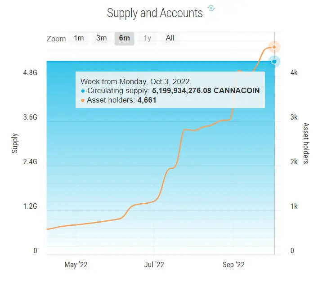Click the refresh icon beside chart title
The height and width of the screenshot is (282, 318).
pos(211,8)
